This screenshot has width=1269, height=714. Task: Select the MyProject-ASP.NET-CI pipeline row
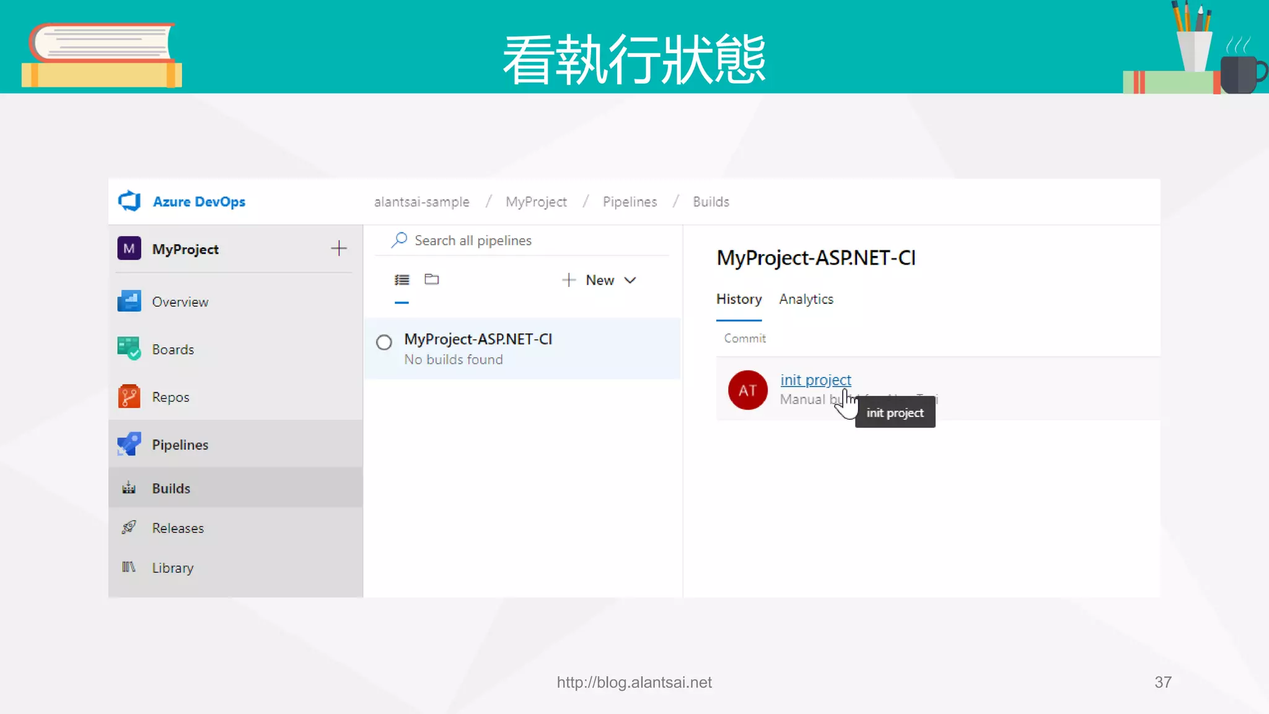pyautogui.click(x=522, y=348)
